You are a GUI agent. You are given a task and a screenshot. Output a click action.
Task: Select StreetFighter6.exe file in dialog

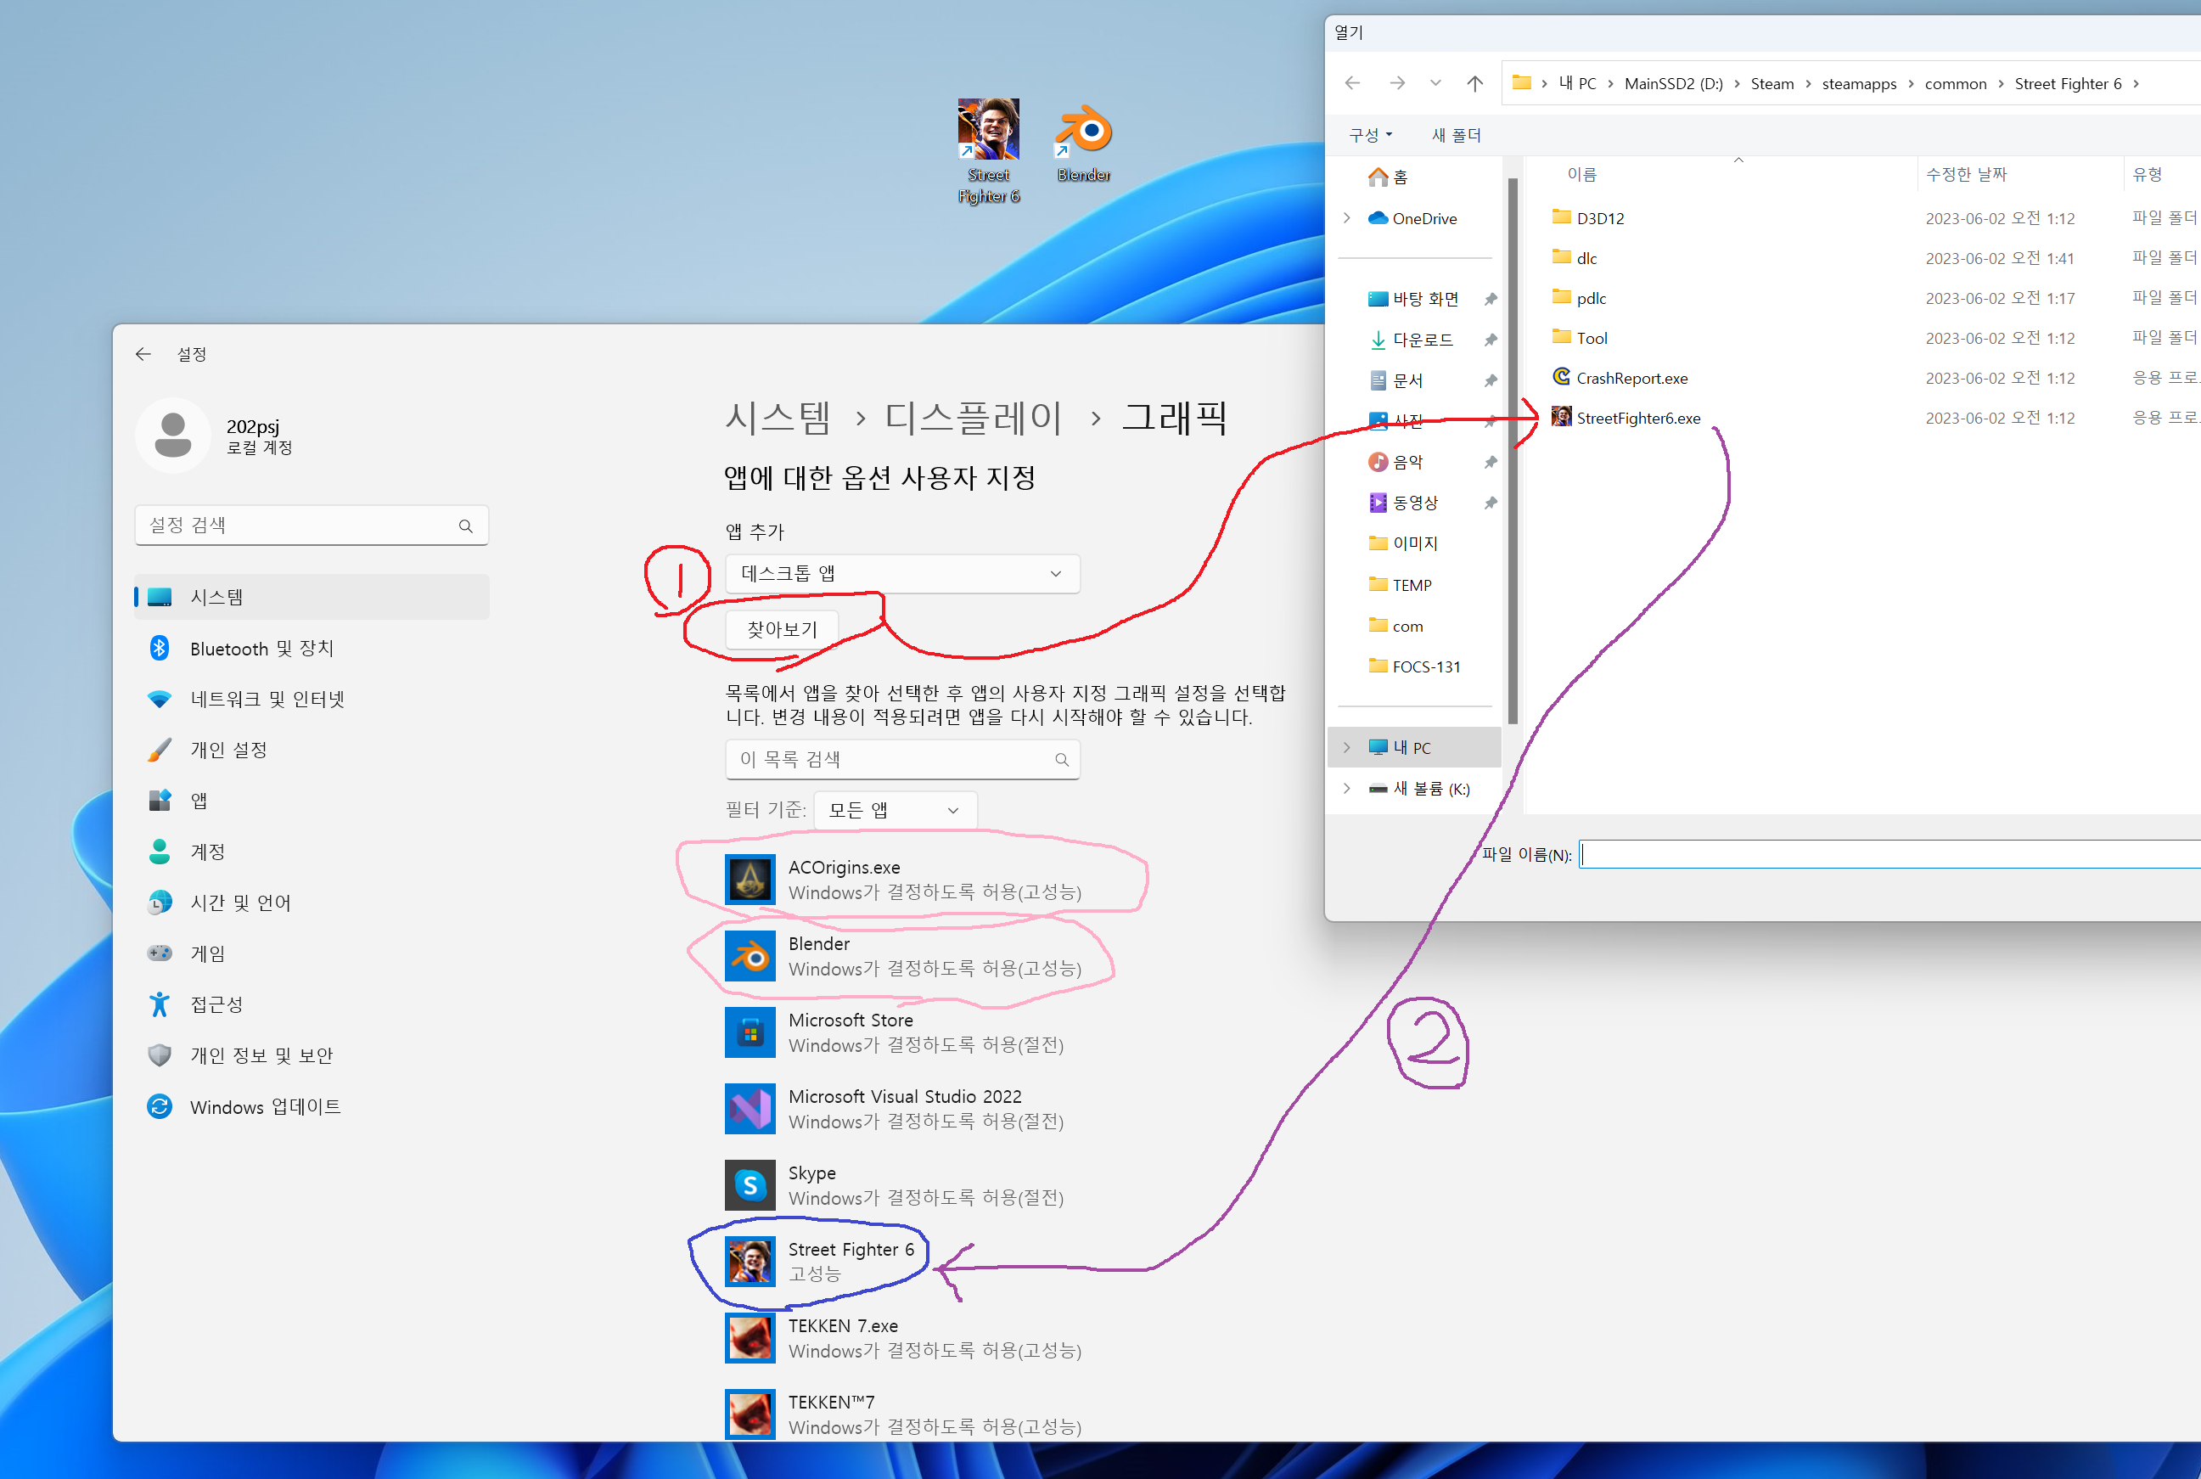[x=1637, y=418]
